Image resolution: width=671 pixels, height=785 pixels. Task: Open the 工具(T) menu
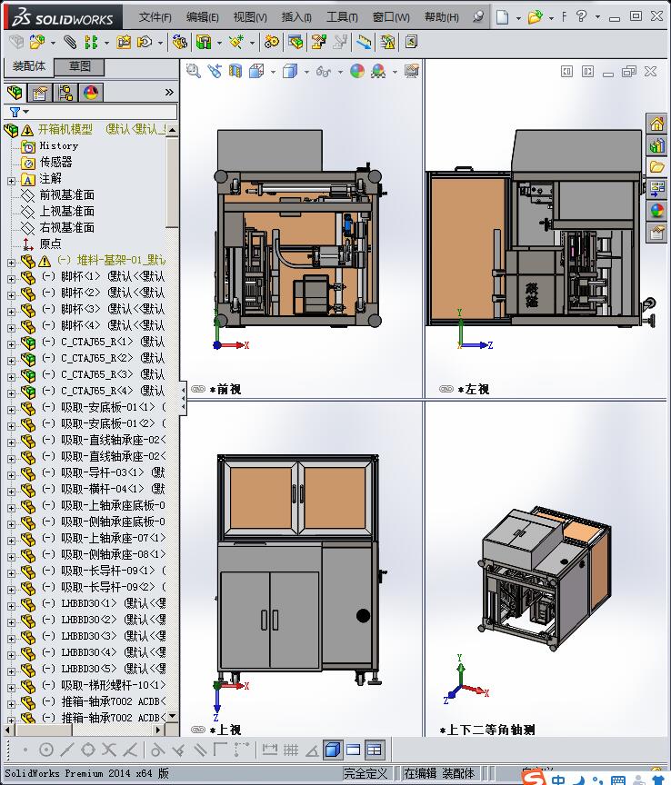(x=342, y=17)
